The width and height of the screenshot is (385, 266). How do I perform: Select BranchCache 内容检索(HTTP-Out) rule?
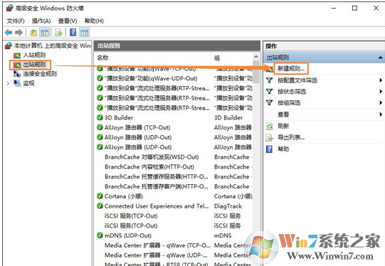pyautogui.click(x=149, y=167)
